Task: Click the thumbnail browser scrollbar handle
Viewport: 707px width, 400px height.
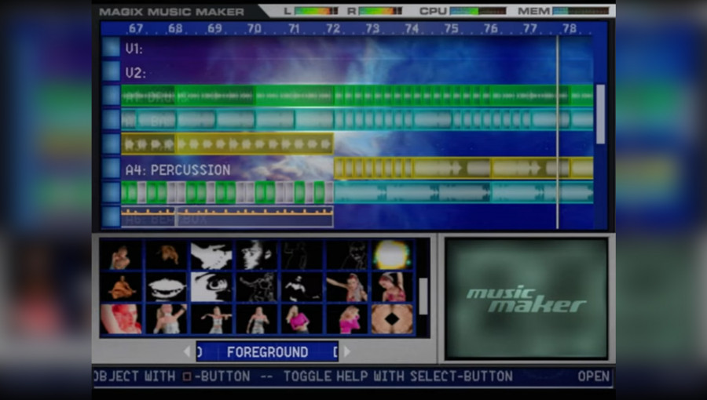Action: [x=423, y=296]
